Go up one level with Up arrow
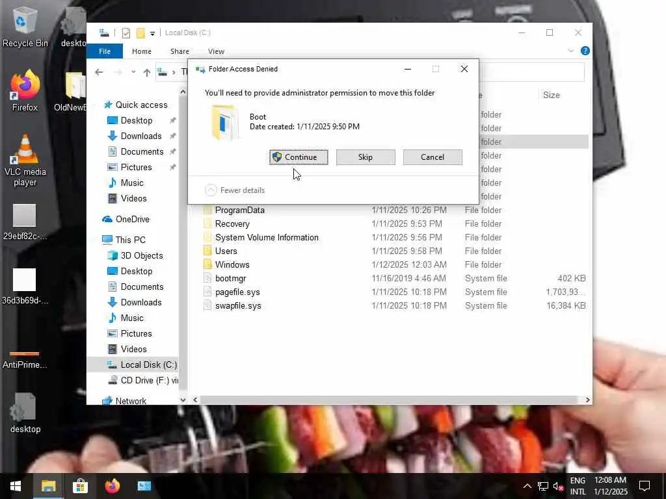 pos(146,73)
